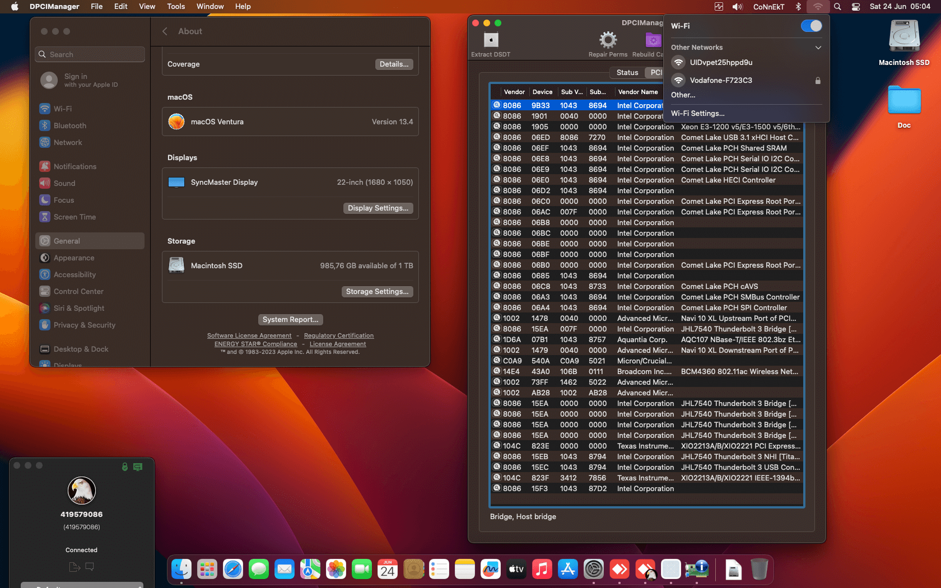The height and width of the screenshot is (588, 941).
Task: Click the Storage Settings button
Action: coord(377,292)
